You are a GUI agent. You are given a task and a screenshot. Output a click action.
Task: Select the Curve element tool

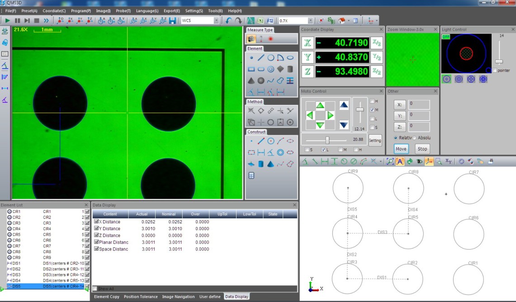pos(270,80)
